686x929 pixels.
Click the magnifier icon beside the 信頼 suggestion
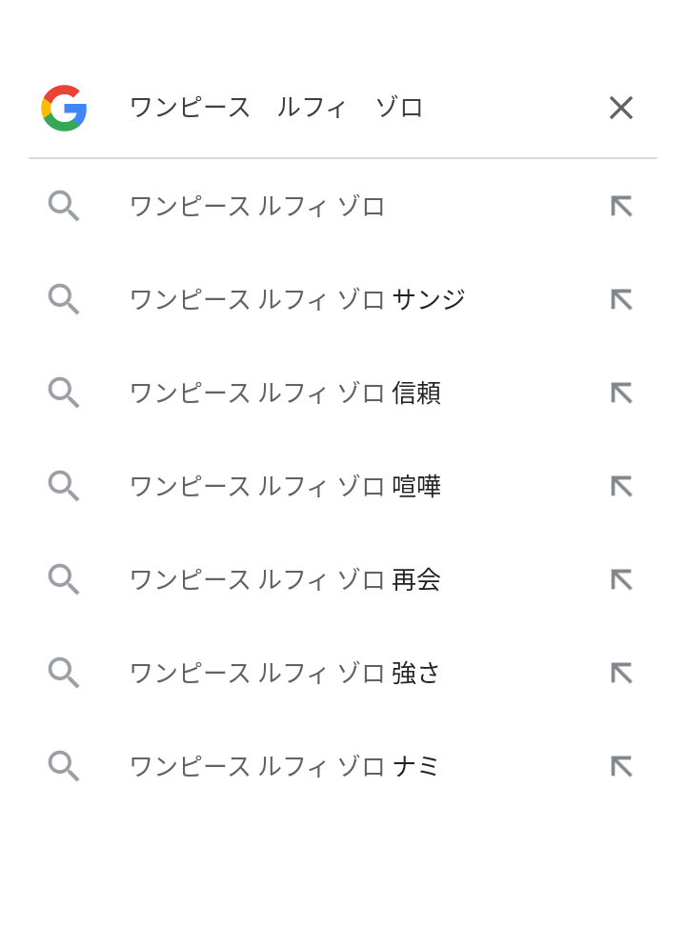(64, 393)
